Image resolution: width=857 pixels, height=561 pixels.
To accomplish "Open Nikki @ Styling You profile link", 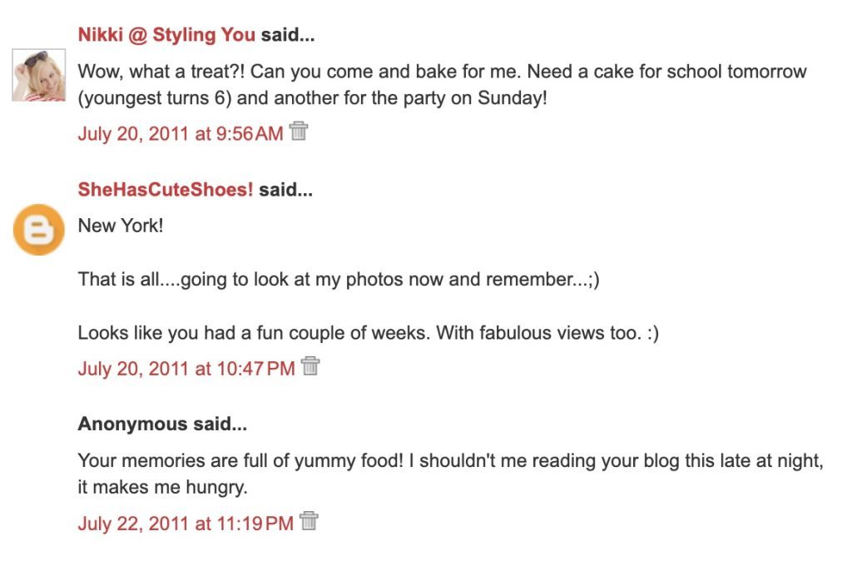I will 166,35.
